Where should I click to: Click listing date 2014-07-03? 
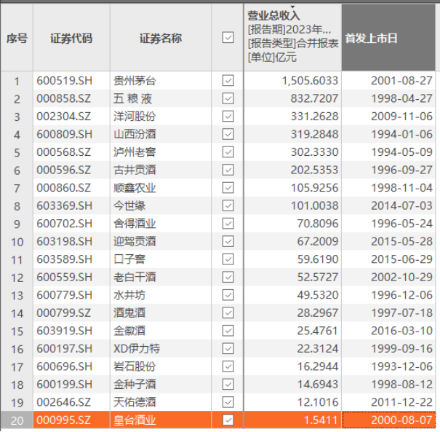pyautogui.click(x=401, y=205)
